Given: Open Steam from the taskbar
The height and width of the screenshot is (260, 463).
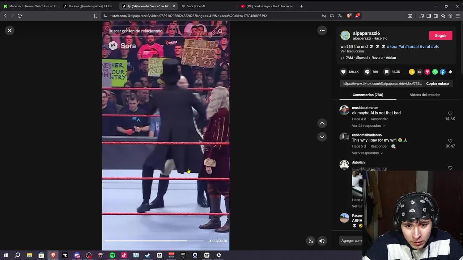Looking at the screenshot, I should [x=148, y=255].
